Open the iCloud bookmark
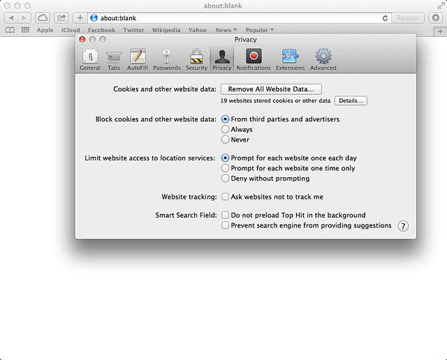Viewport: 447px width, 360px height. tap(71, 30)
